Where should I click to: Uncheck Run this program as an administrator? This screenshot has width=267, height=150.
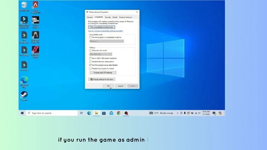coord(91,65)
